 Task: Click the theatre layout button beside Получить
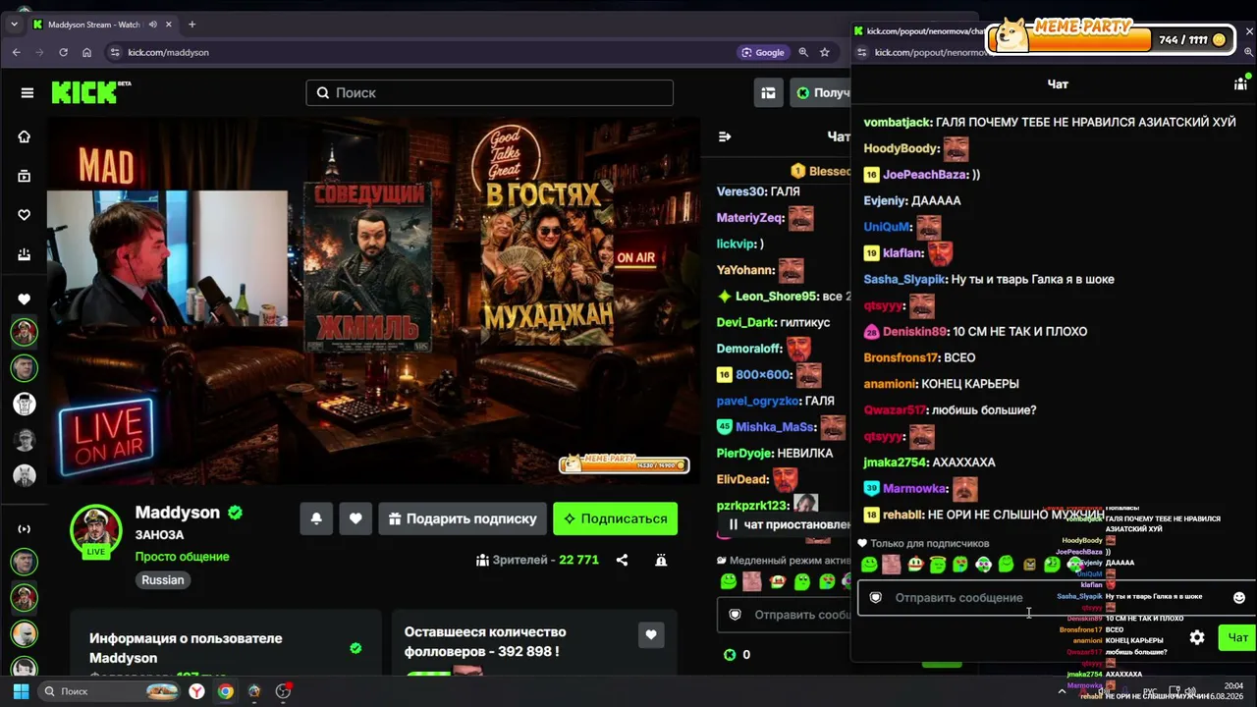769,92
